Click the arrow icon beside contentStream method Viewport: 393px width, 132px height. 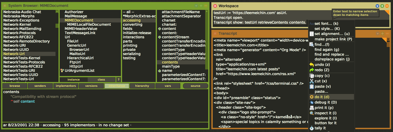click(x=159, y=37)
